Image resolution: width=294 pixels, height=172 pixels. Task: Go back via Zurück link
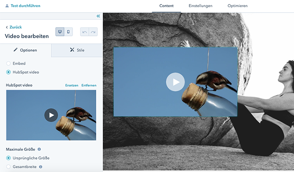point(14,27)
